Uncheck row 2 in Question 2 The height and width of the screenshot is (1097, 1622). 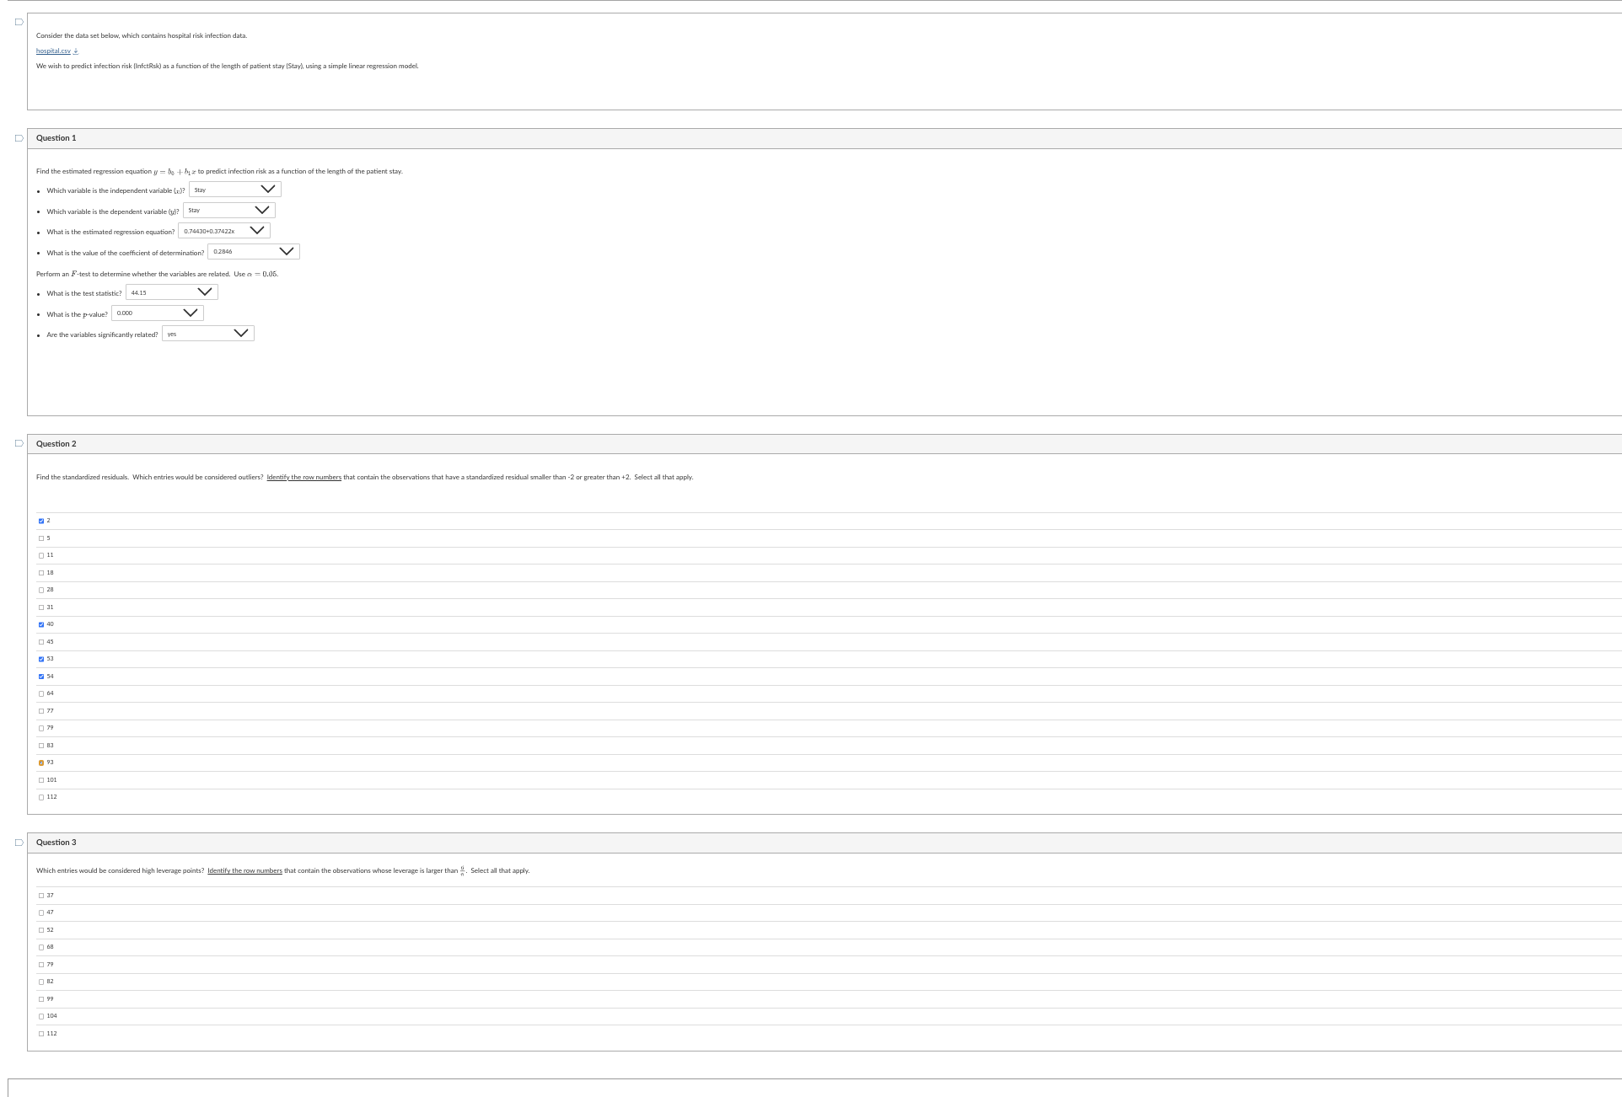(x=41, y=521)
